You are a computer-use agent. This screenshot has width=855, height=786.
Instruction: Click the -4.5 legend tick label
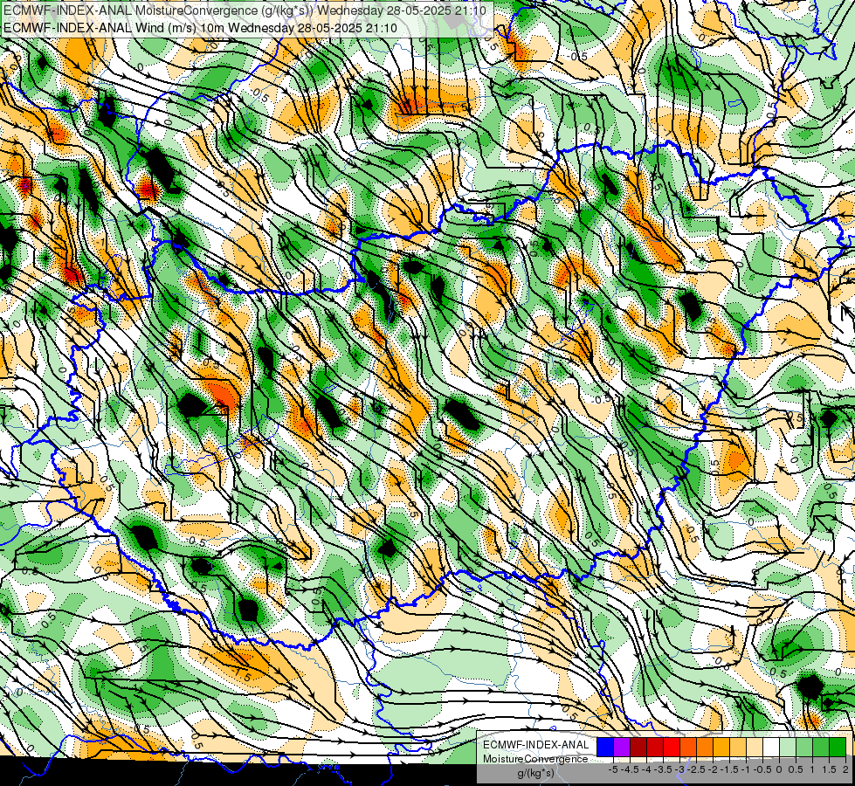pos(628,769)
